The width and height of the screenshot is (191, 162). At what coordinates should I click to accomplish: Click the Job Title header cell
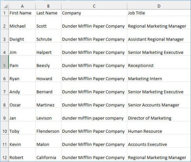click(x=159, y=13)
